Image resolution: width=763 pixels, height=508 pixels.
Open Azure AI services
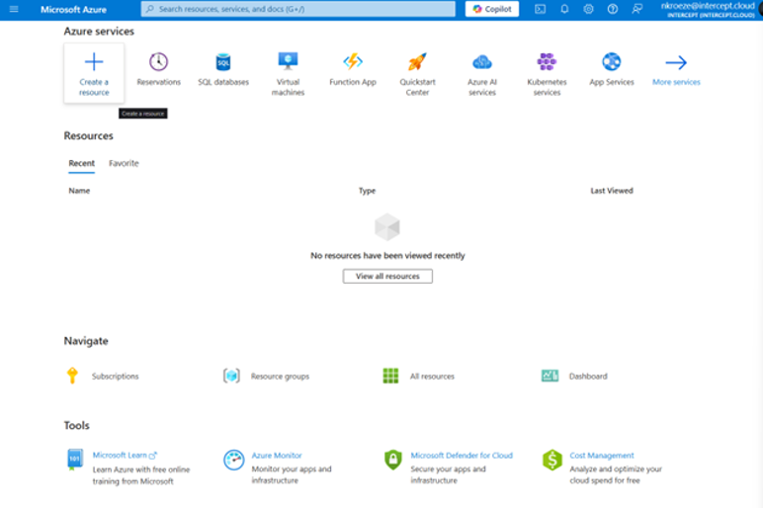coord(482,73)
